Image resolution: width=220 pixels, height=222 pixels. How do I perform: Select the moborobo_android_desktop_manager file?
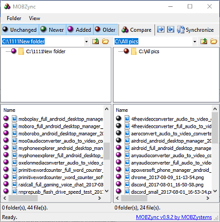(61, 134)
